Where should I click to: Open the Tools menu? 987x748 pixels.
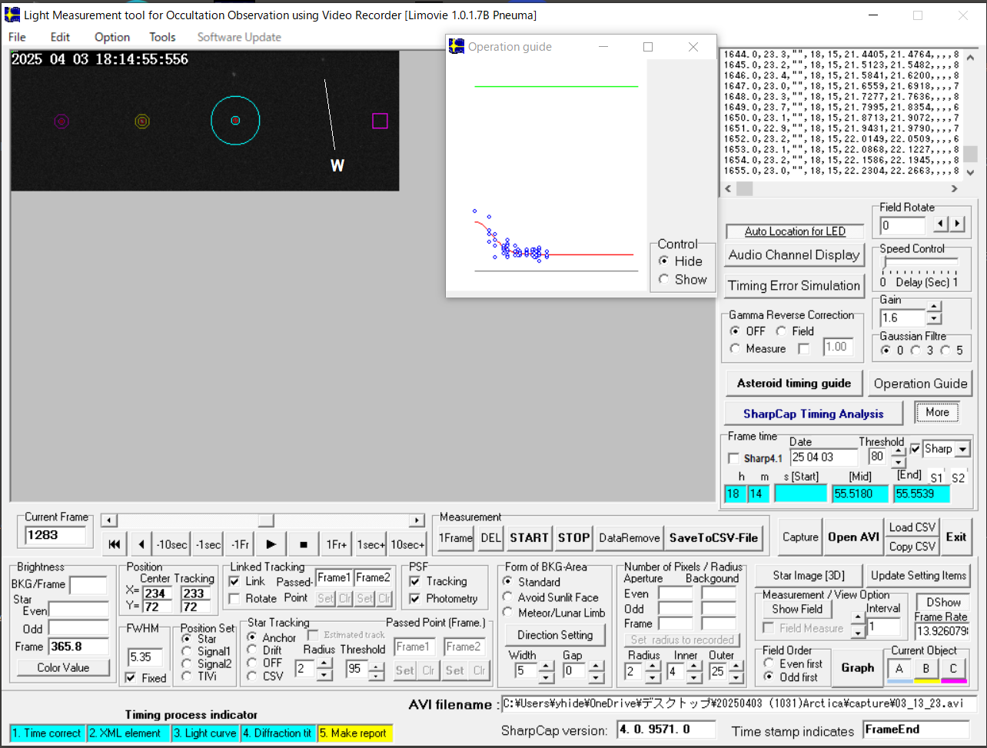162,37
